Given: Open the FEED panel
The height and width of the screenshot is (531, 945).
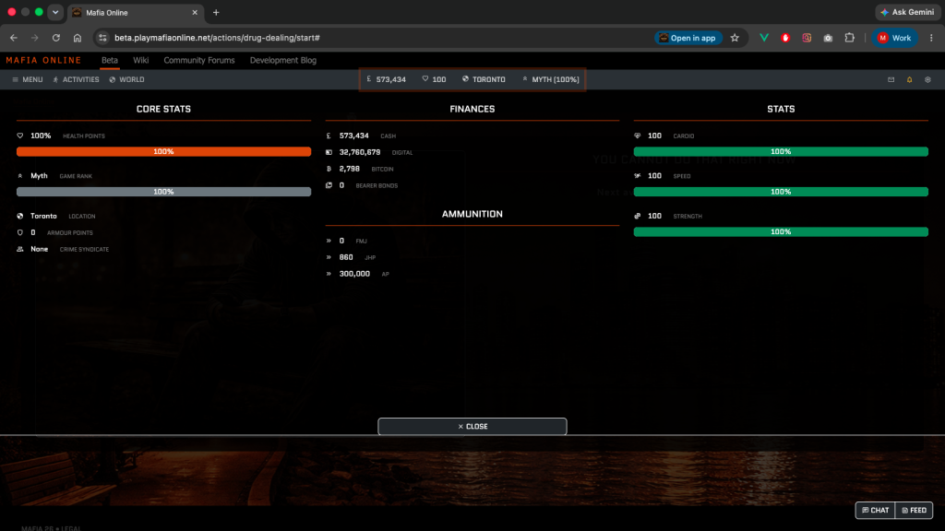Looking at the screenshot, I should pos(915,510).
